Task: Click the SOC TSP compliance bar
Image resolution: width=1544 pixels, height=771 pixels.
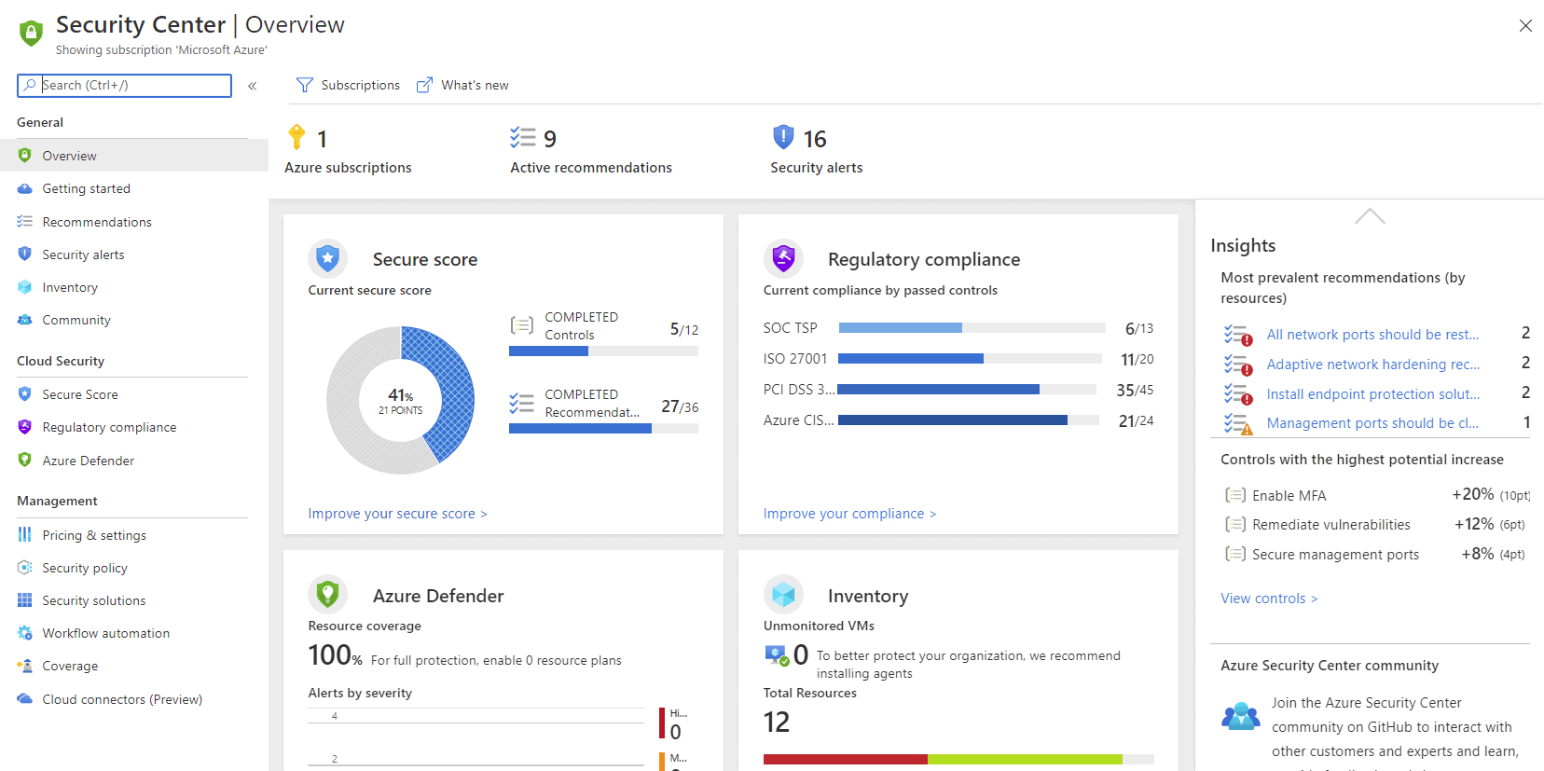Action: coord(972,328)
